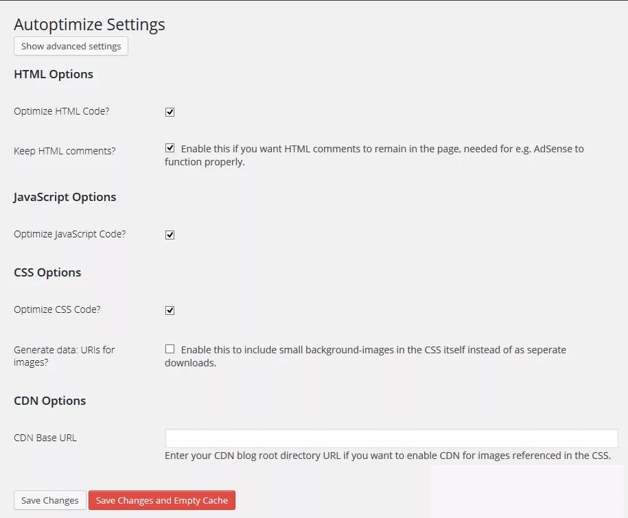Uncheck the Keep HTML comments checkbox

(170, 148)
